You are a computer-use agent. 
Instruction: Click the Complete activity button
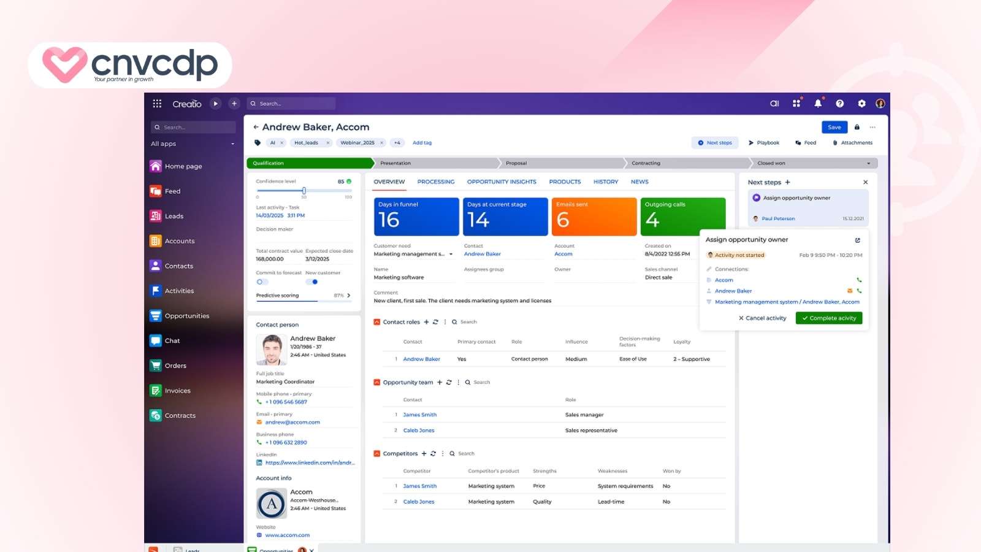pyautogui.click(x=829, y=318)
